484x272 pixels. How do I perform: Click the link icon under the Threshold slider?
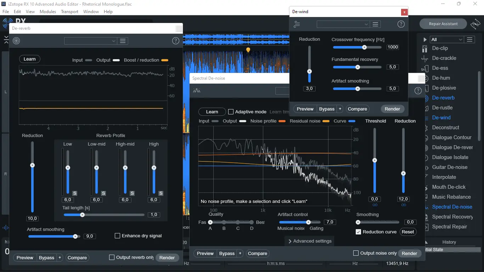[x=375, y=205]
